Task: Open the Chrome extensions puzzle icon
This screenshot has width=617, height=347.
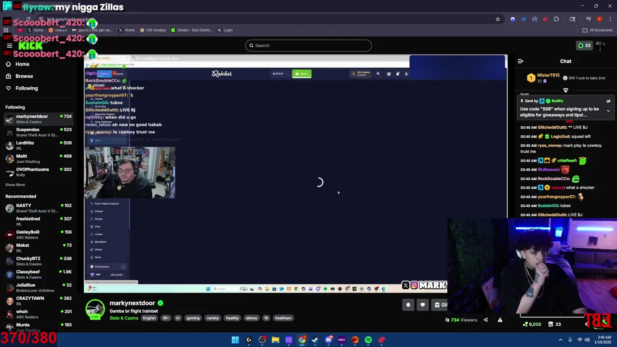Action: [556, 19]
